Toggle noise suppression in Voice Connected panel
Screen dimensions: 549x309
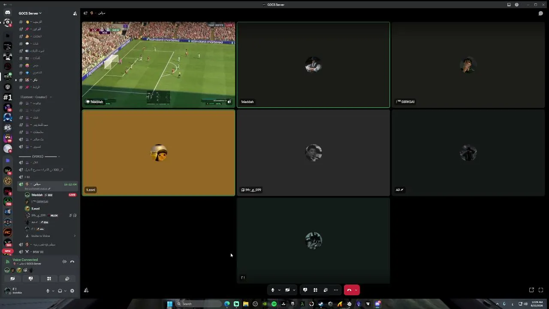pyautogui.click(x=64, y=261)
